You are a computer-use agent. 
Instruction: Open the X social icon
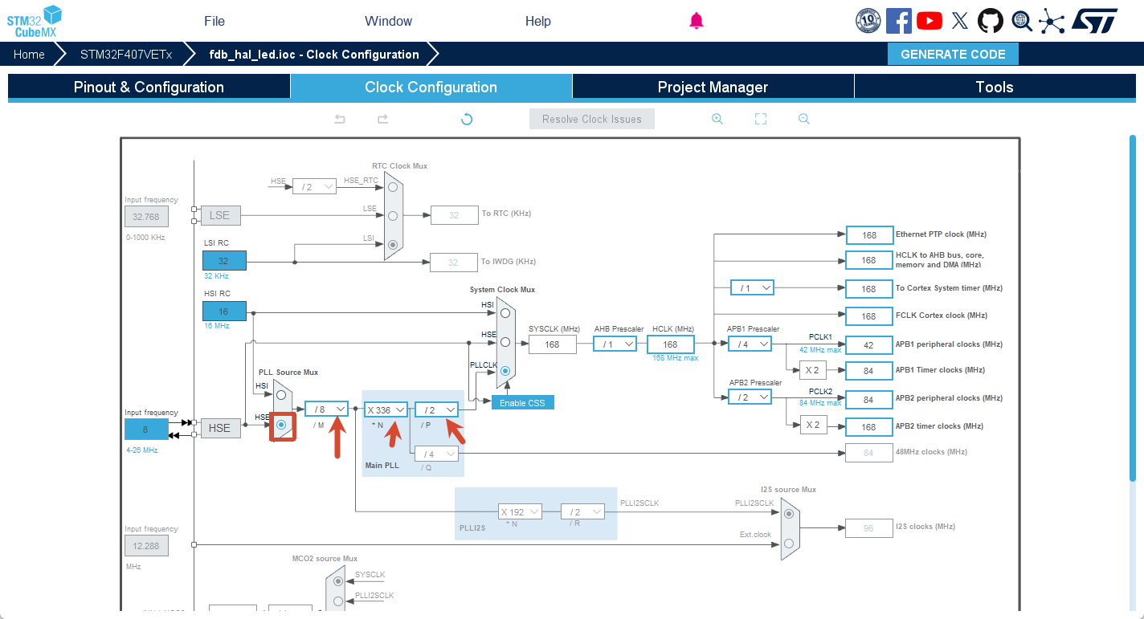click(x=960, y=21)
